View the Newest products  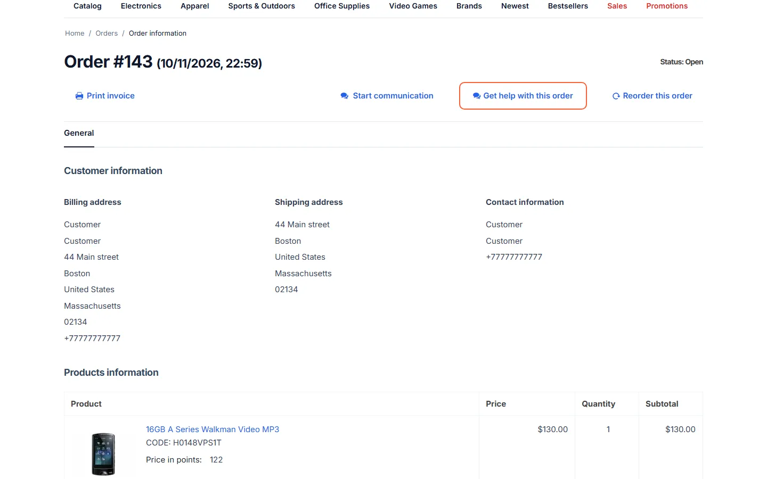[x=515, y=6]
